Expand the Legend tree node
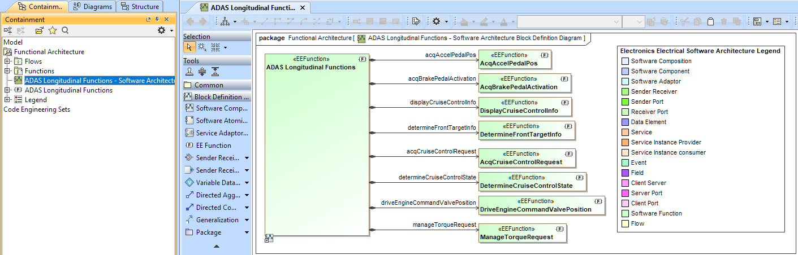 (7, 100)
